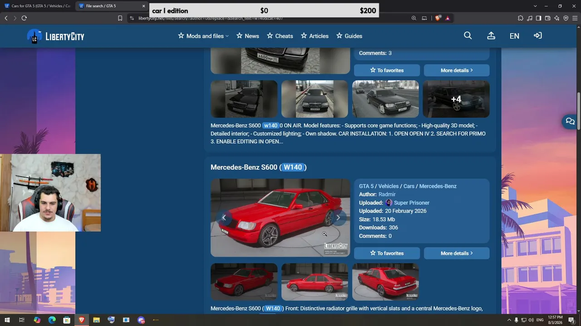Viewport: 581px width, 326px height.
Task: Open Task View on the taskbar
Action: (21, 320)
